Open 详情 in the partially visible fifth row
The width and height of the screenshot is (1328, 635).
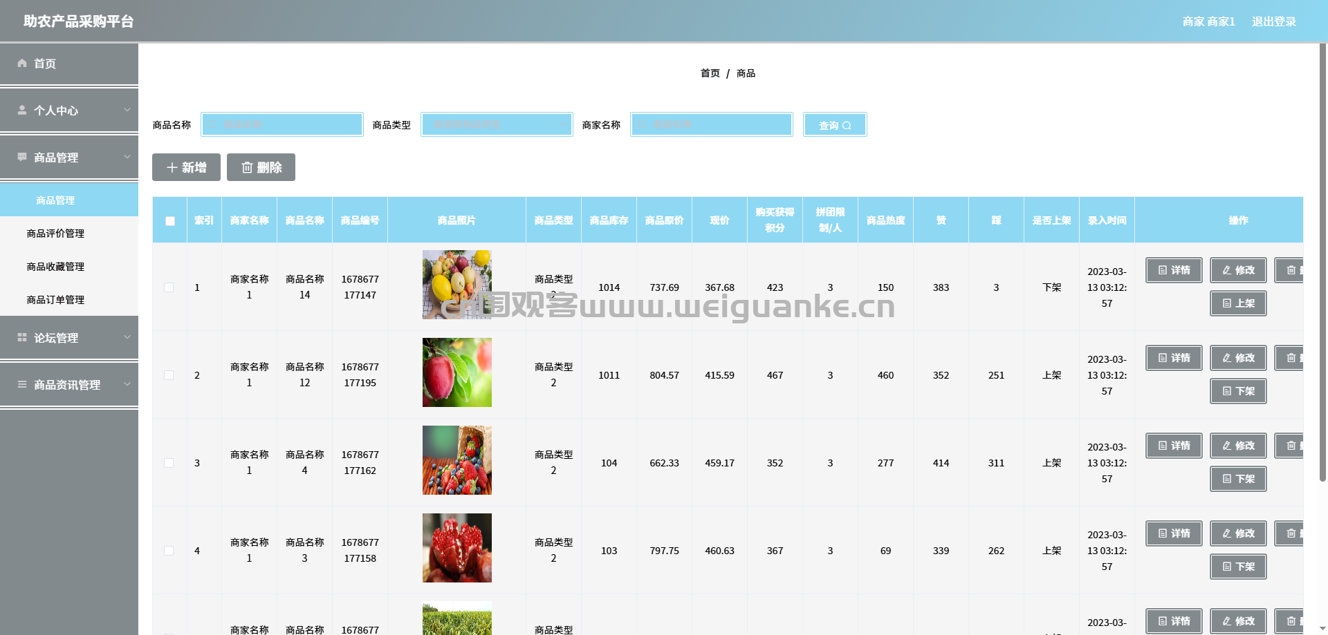1174,621
